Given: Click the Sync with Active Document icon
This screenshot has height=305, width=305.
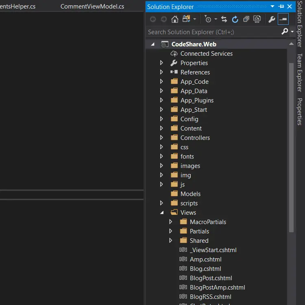Looking at the screenshot, I should [x=224, y=19].
